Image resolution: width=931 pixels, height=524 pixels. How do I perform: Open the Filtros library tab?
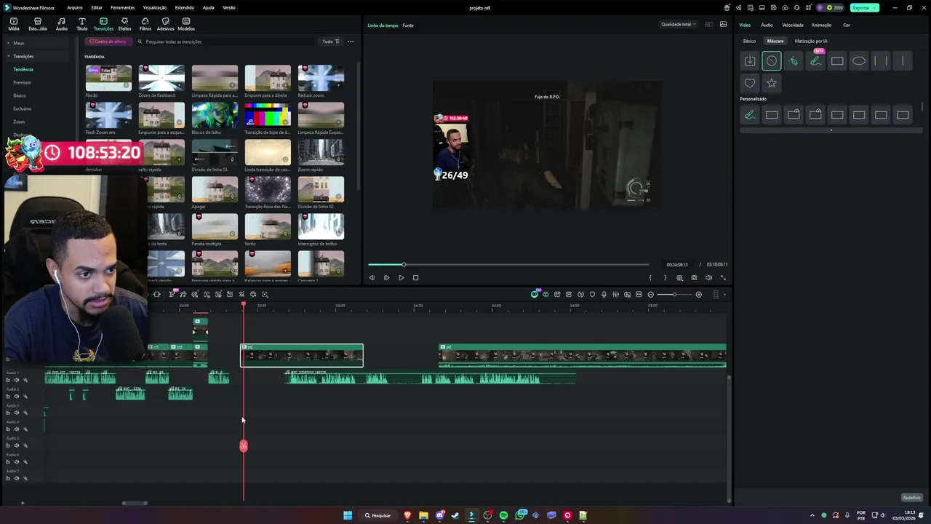[x=145, y=24]
